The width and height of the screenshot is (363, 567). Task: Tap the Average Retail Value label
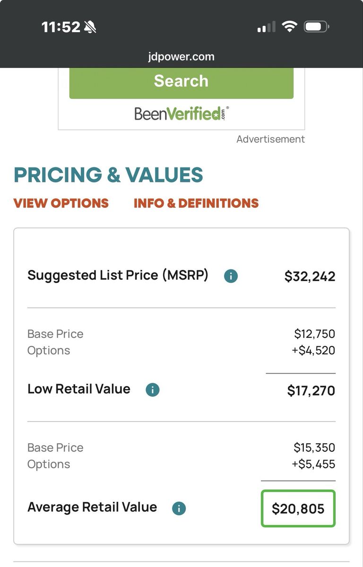pos(92,507)
